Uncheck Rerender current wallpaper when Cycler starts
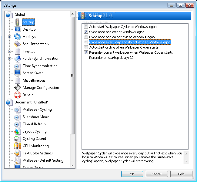This screenshot has height=182, width=197. (x=86, y=52)
